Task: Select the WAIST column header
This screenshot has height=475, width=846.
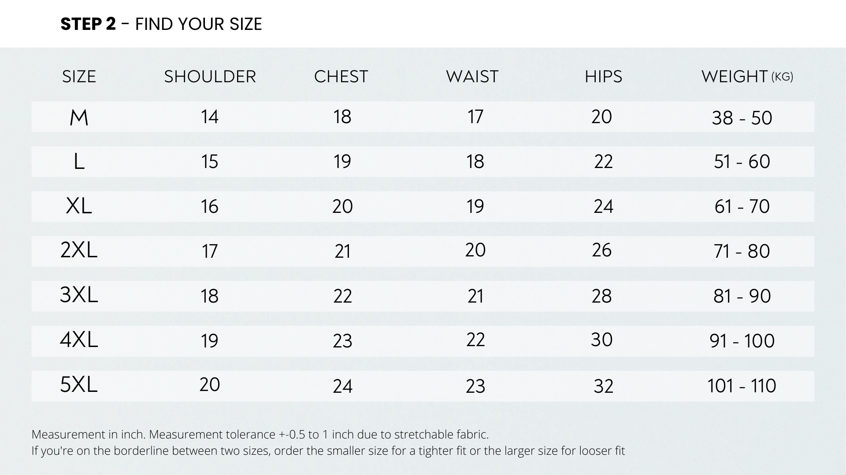Action: pyautogui.click(x=472, y=77)
